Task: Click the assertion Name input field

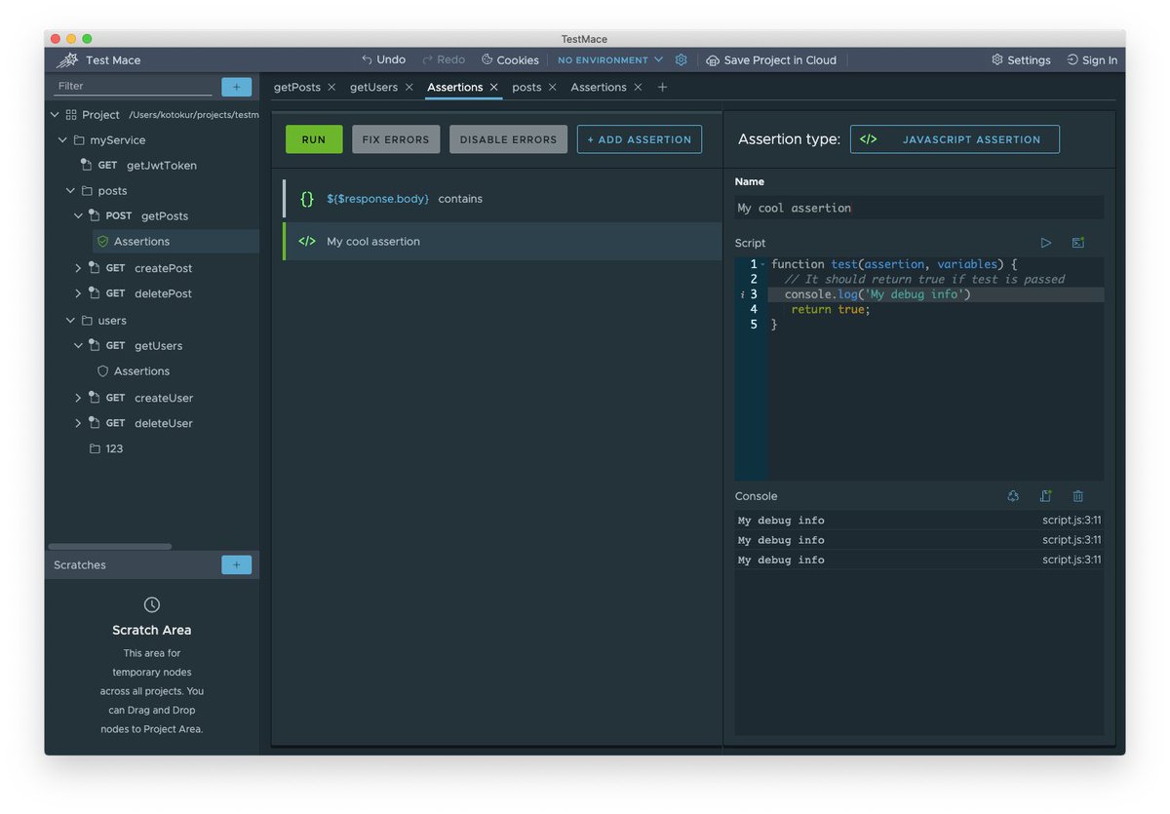Action: click(x=919, y=208)
